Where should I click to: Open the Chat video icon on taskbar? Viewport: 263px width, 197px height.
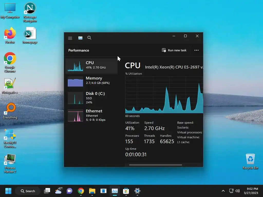pos(69,191)
